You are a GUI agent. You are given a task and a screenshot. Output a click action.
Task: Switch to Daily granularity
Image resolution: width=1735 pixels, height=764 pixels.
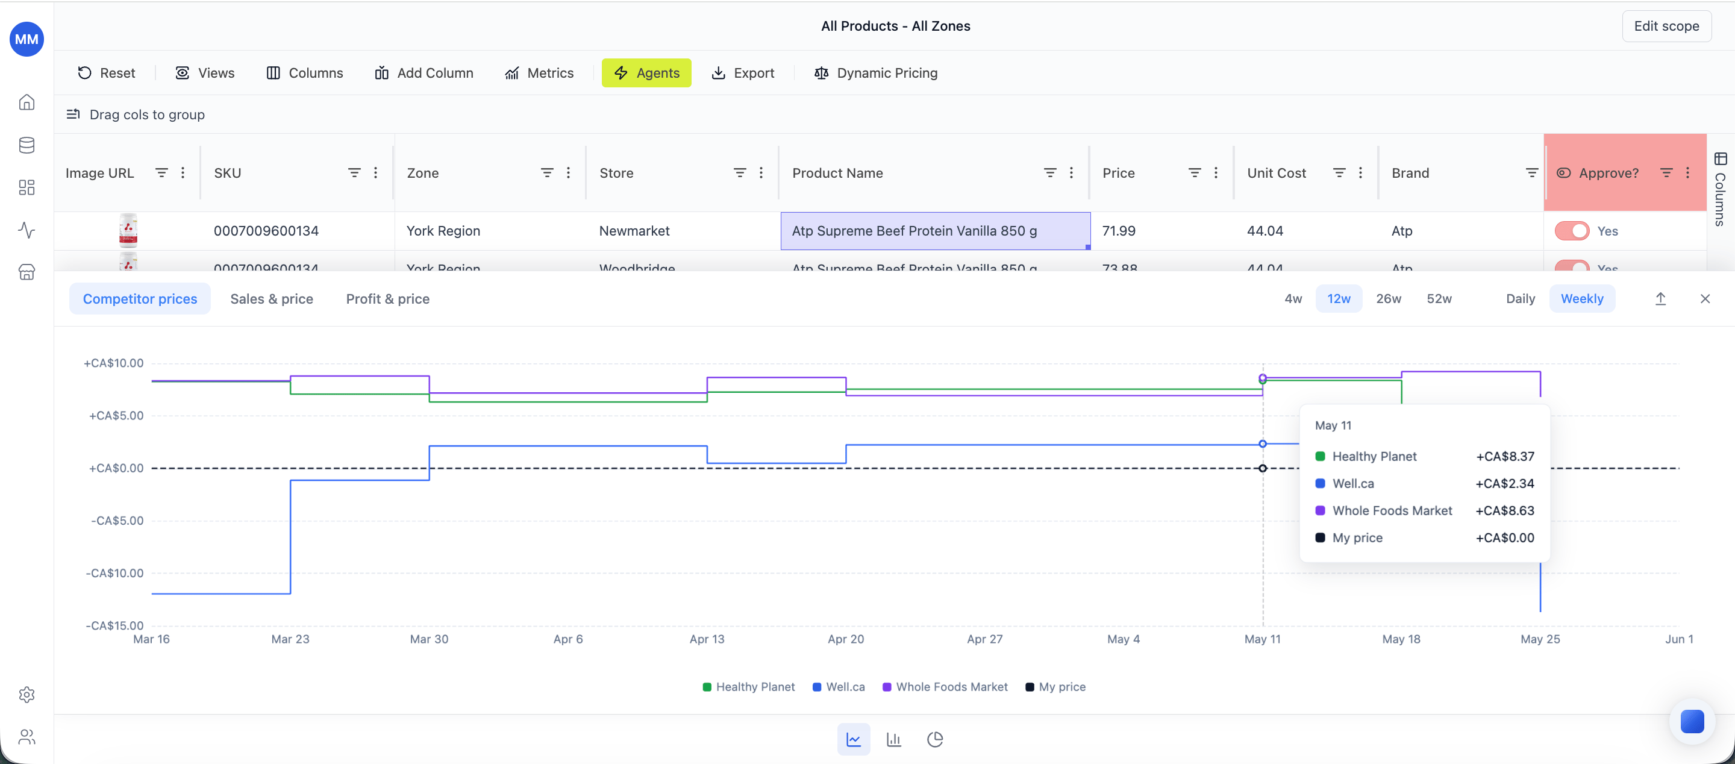[x=1520, y=298]
